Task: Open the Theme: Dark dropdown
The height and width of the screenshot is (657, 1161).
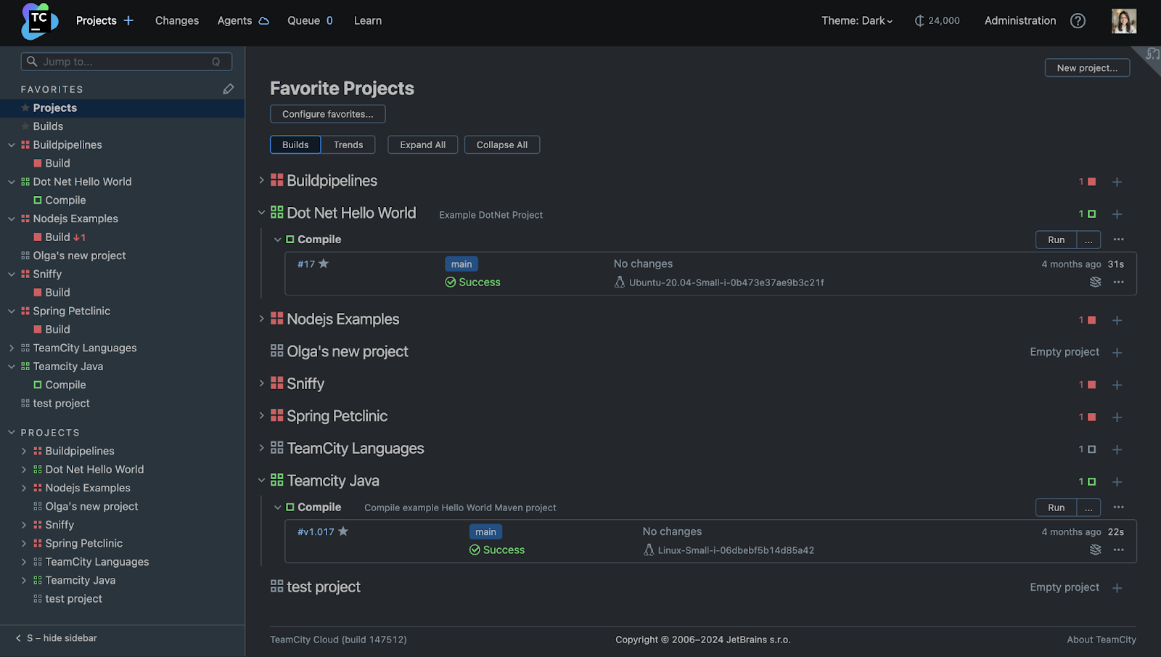Action: click(857, 21)
